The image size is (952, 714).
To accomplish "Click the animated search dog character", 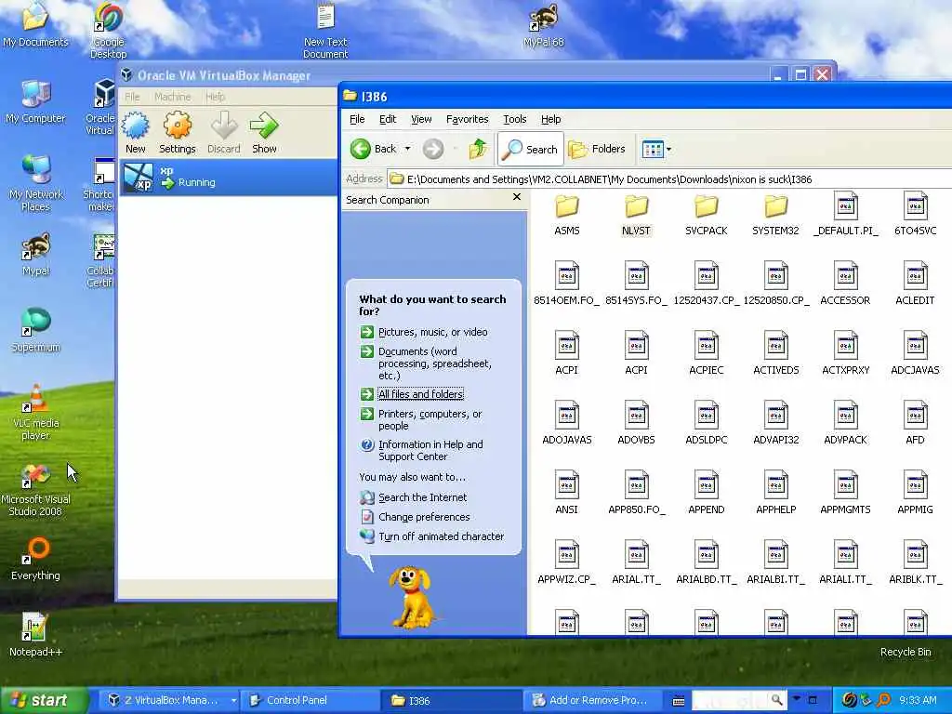I will click(x=410, y=598).
